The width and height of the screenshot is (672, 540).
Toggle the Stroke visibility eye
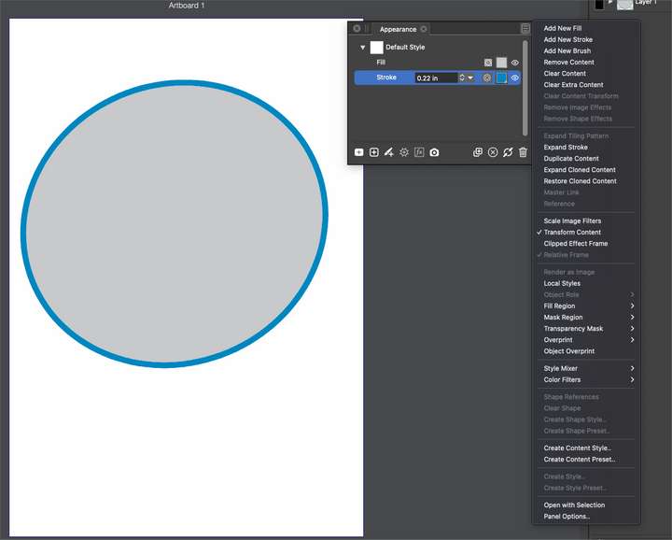(x=515, y=78)
